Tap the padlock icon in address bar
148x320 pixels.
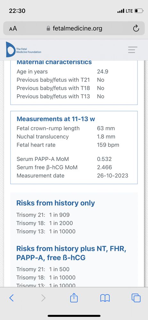pos(48,28)
